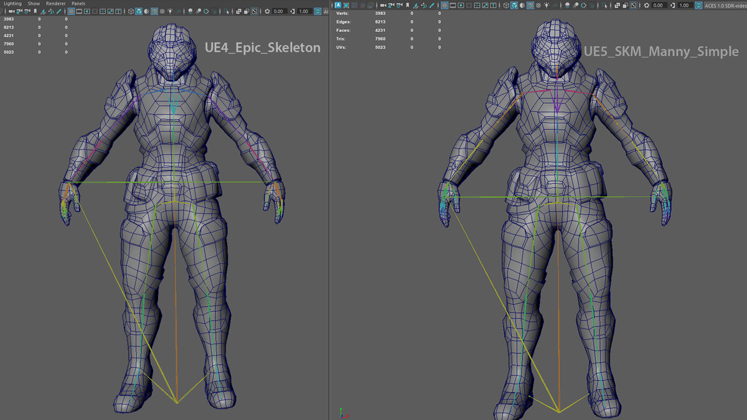The width and height of the screenshot is (747, 420).
Task: Toggle Resolution Gate in UE4_Epic_Skeleton panel
Action: pos(87,11)
